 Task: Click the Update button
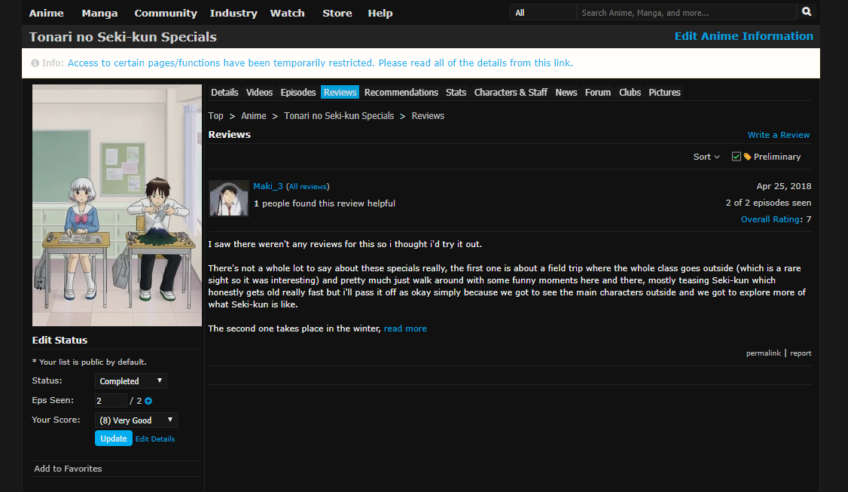click(114, 439)
